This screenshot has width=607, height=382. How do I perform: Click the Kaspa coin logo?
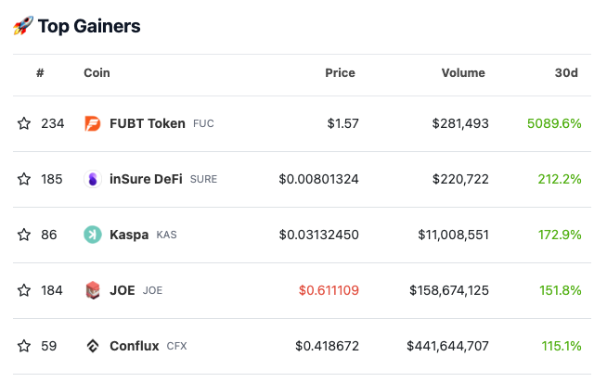pyautogui.click(x=92, y=235)
